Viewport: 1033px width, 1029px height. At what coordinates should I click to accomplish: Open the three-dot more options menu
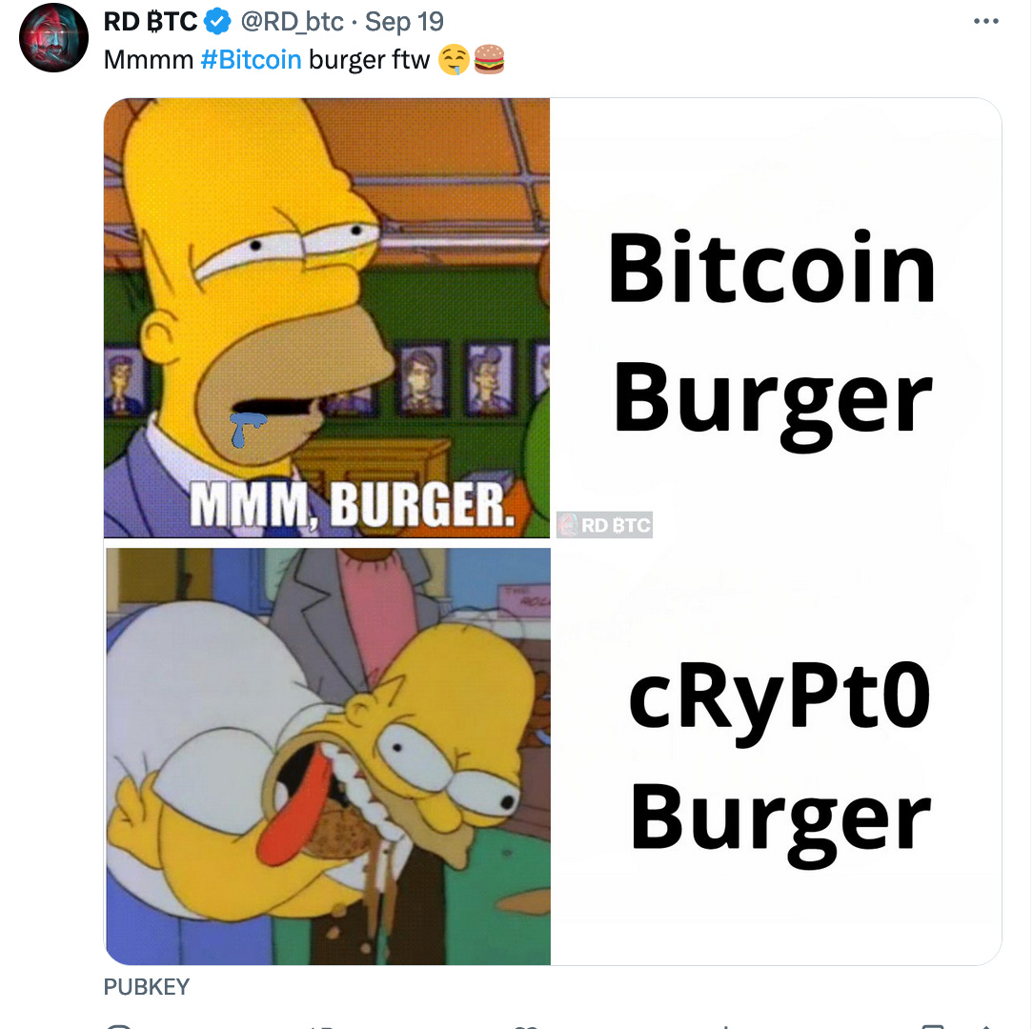985,22
